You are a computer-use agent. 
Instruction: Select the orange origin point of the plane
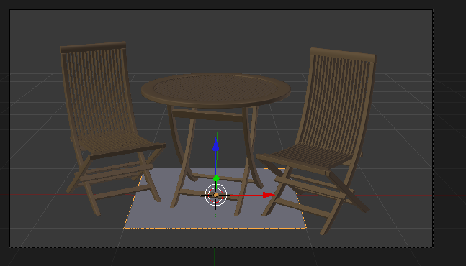[216, 195]
